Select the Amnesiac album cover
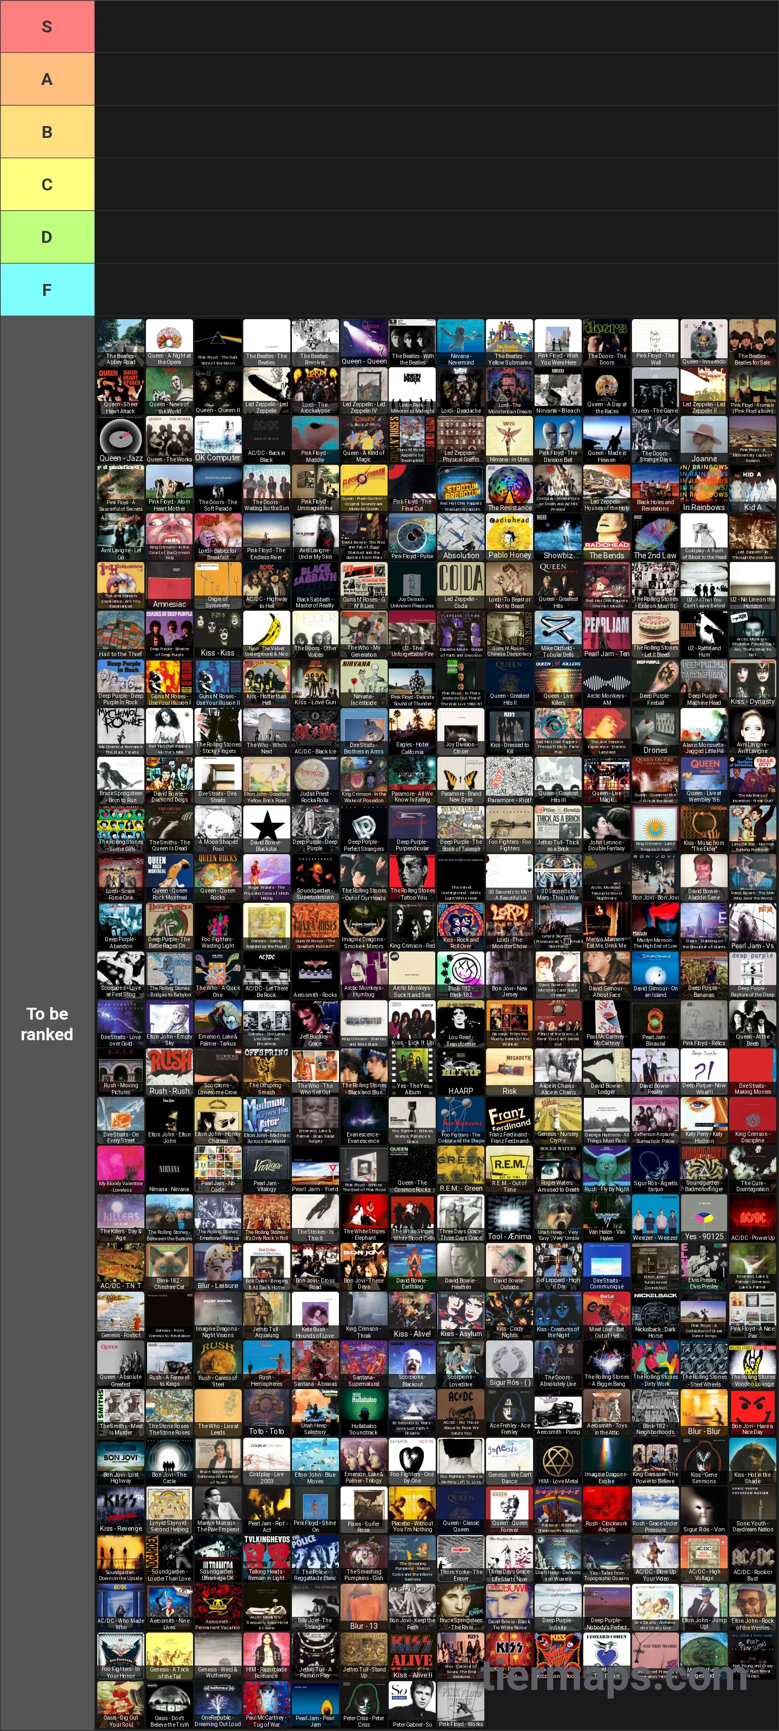 point(169,586)
